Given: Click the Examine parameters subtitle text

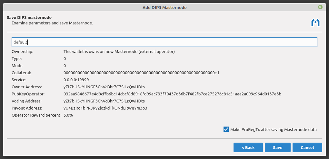Looking at the screenshot, I should [x=52, y=23].
